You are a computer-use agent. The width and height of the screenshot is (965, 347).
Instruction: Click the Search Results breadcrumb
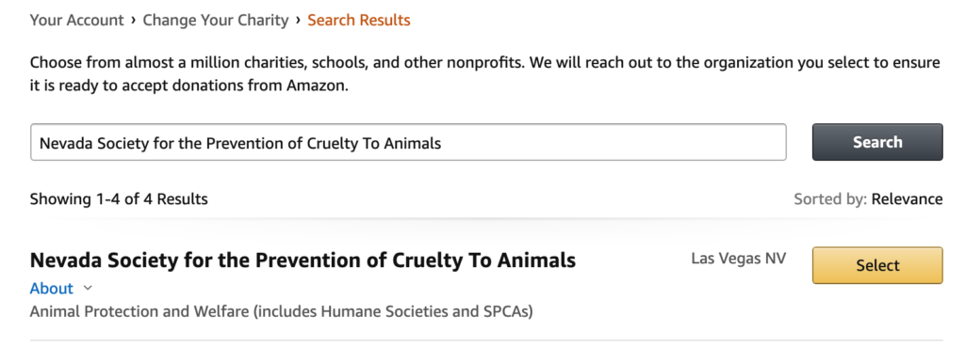point(359,21)
